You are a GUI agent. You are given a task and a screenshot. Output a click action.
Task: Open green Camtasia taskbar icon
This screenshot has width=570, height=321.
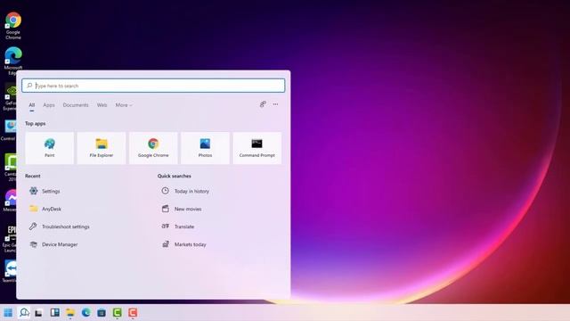[x=117, y=313]
